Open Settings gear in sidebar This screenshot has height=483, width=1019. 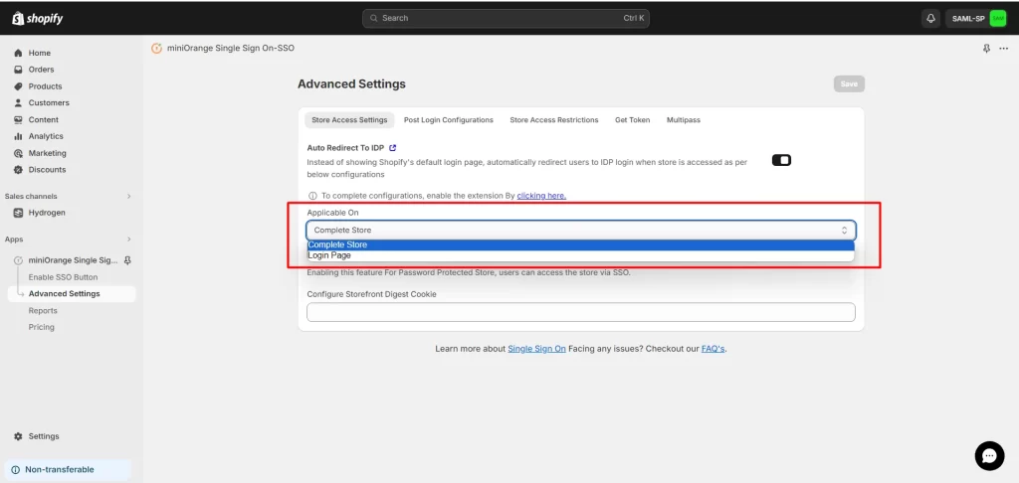[19, 436]
